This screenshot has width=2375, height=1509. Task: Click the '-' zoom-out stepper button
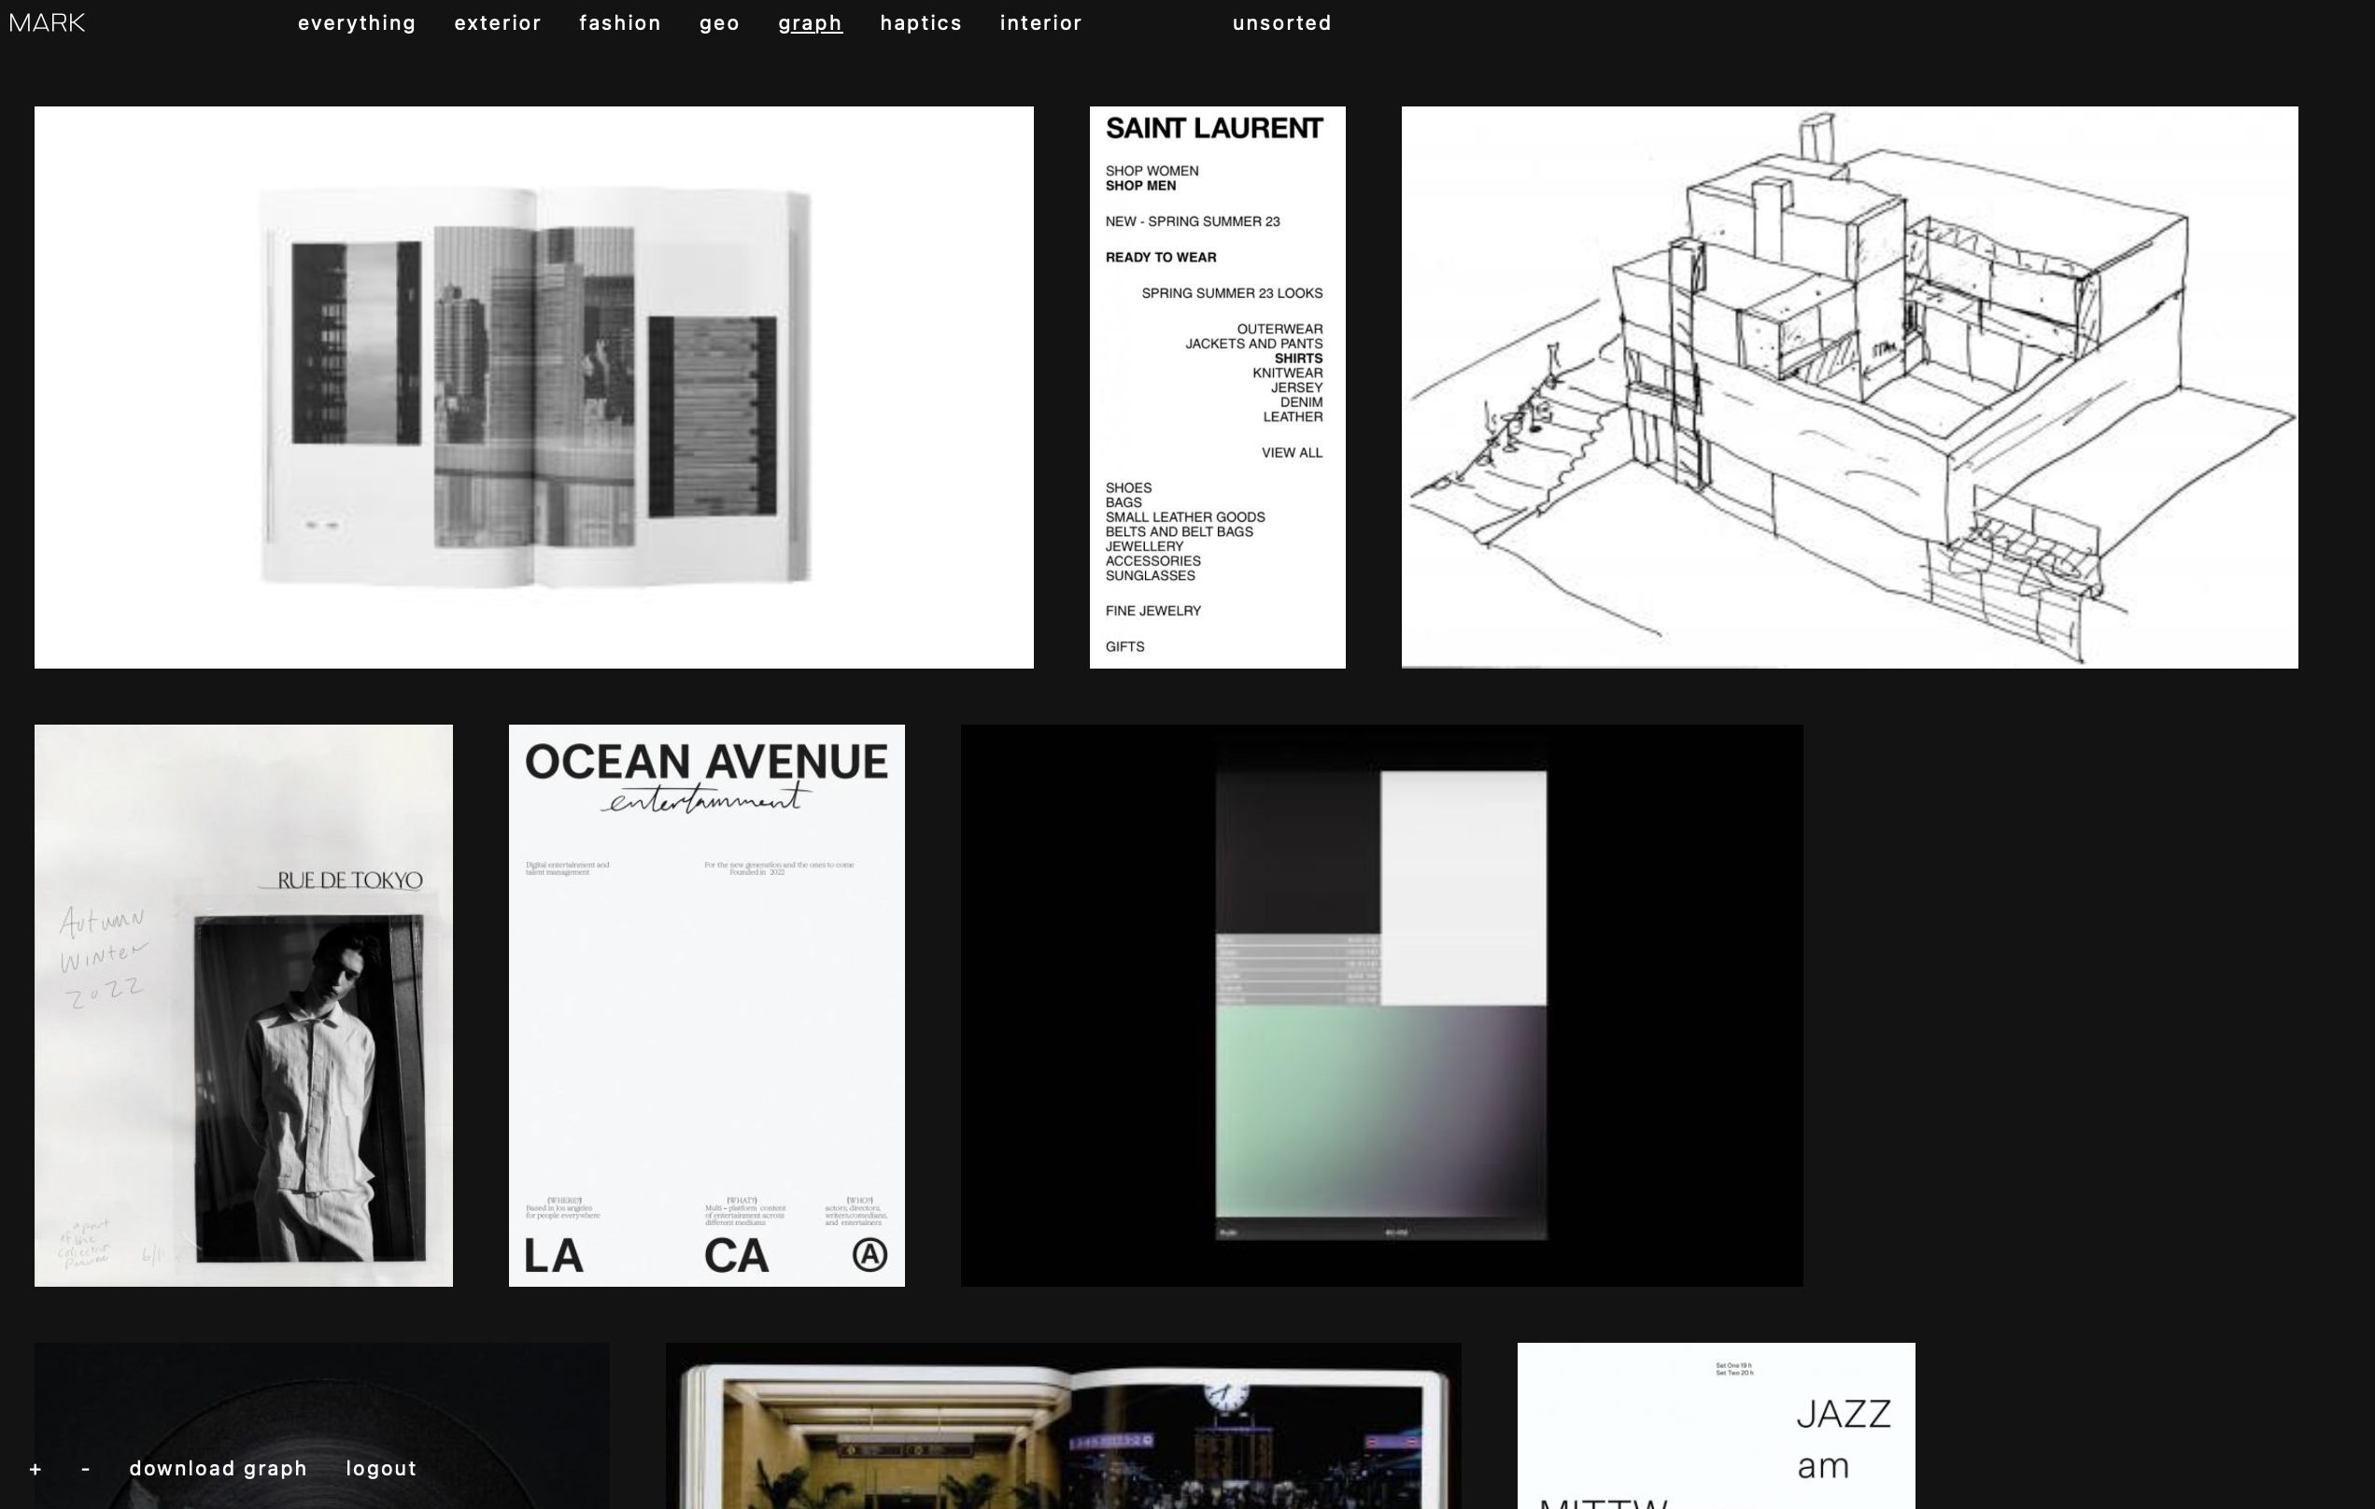coord(85,1469)
